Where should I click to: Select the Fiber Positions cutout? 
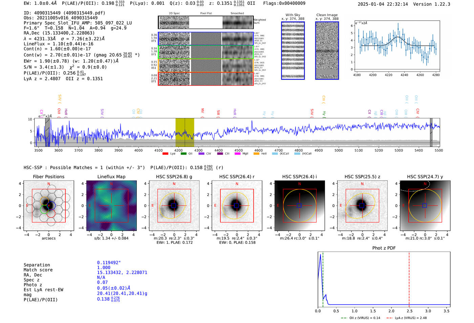point(49,206)
